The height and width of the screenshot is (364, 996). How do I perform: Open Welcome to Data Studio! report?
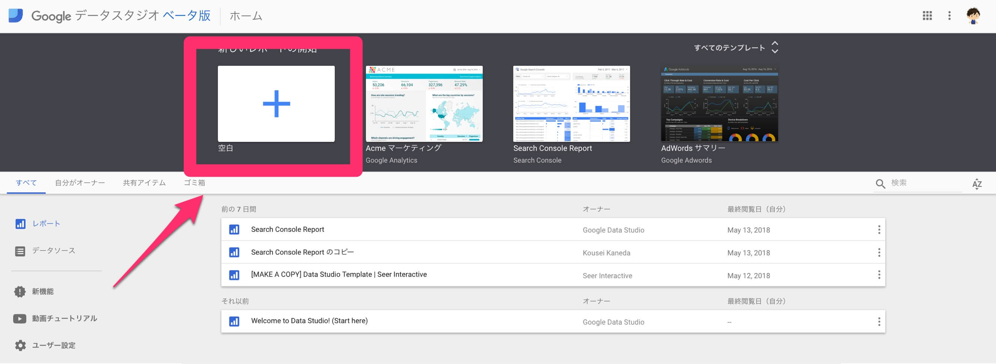[309, 321]
